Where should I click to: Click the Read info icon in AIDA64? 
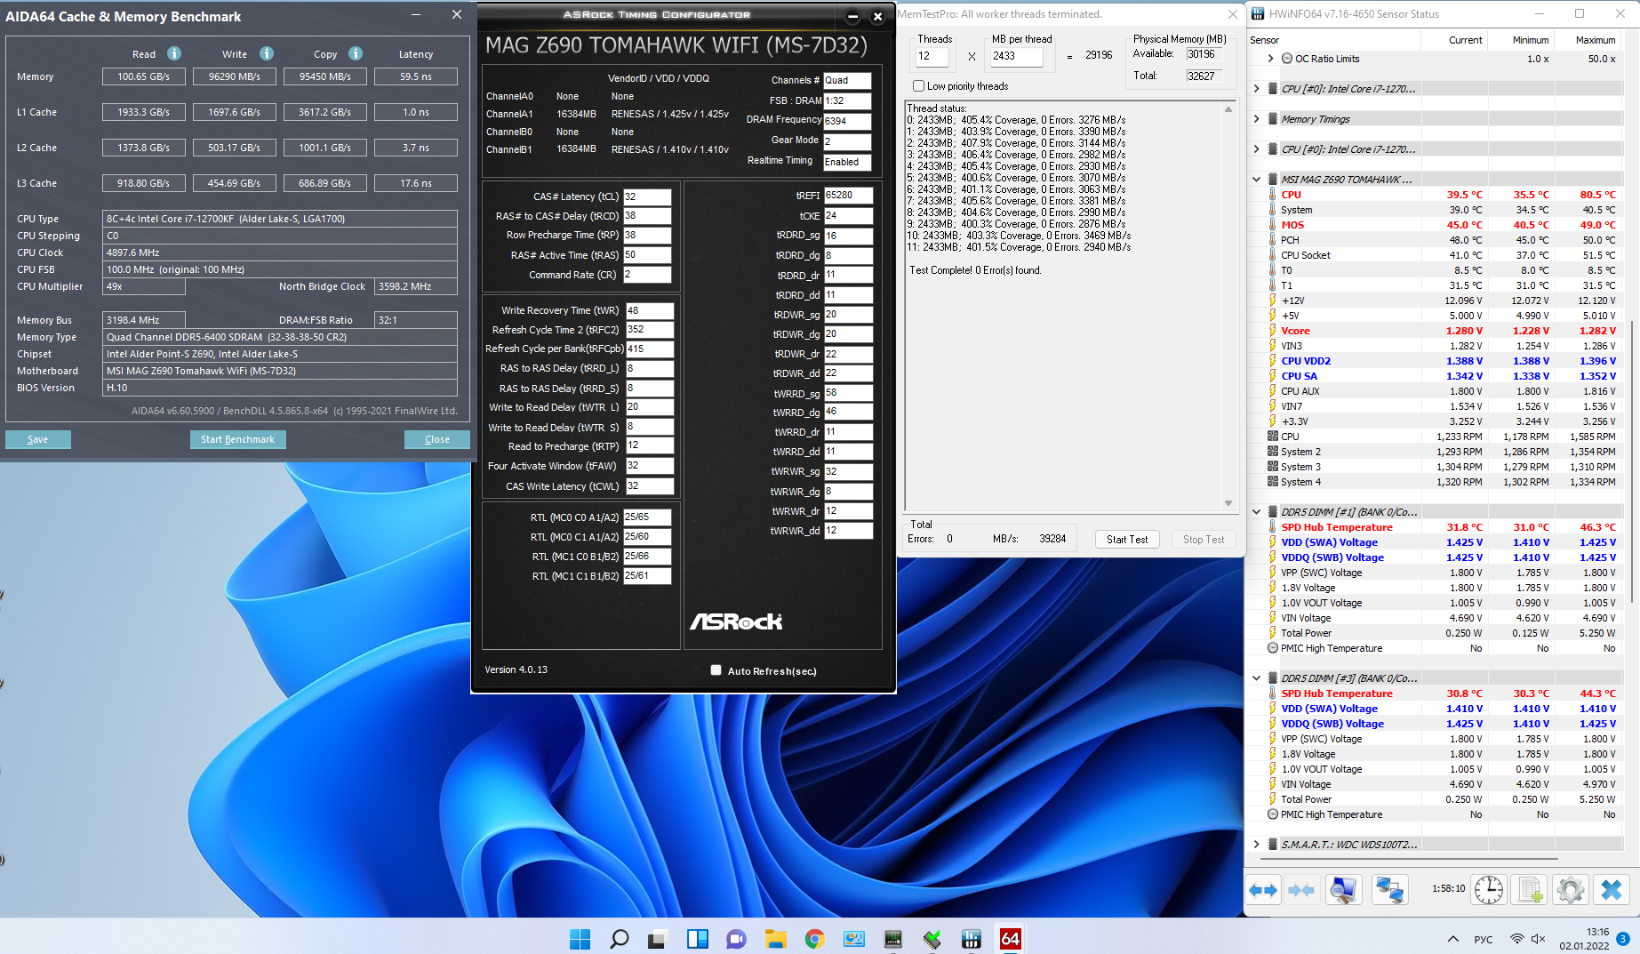(174, 53)
